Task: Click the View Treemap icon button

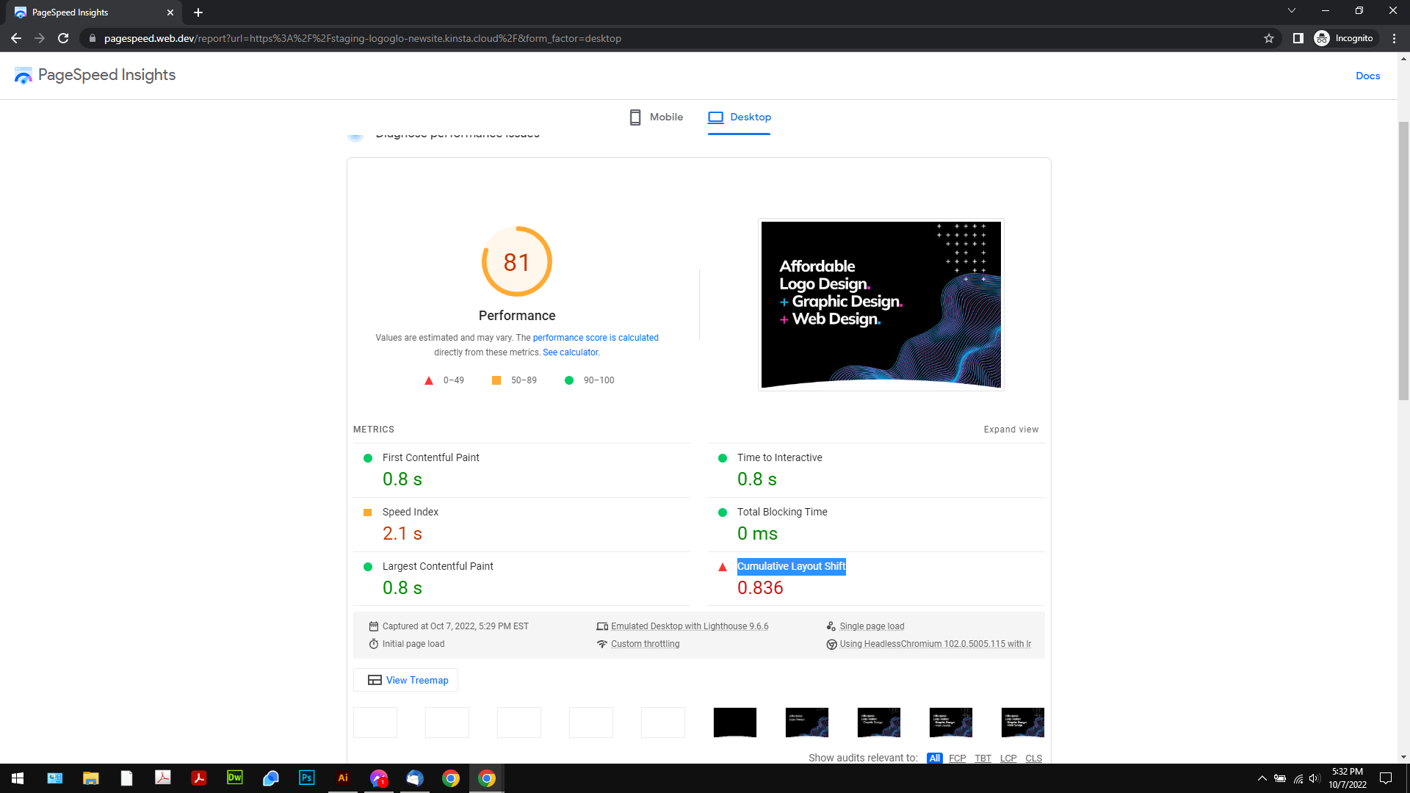Action: [406, 680]
